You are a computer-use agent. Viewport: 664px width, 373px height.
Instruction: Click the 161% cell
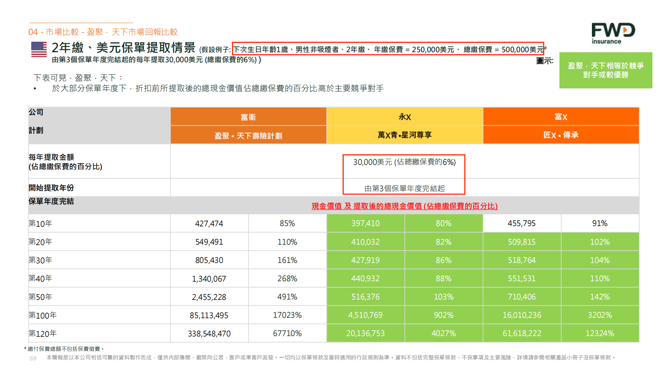coord(287,260)
